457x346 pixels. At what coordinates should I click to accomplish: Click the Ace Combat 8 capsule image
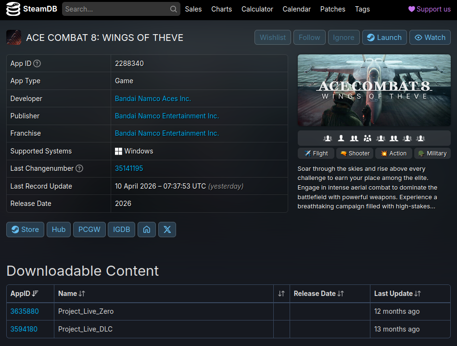(374, 90)
